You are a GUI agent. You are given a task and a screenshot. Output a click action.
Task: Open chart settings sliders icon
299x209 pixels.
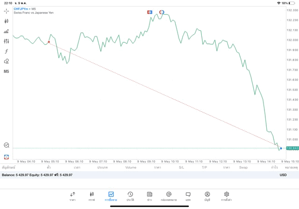click(7, 41)
